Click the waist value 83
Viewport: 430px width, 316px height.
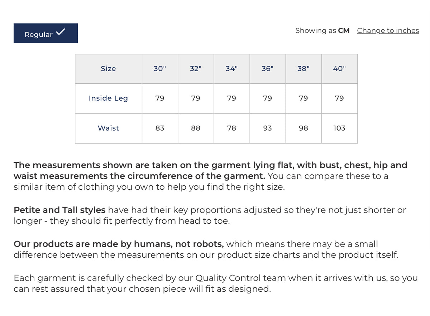[x=160, y=128]
